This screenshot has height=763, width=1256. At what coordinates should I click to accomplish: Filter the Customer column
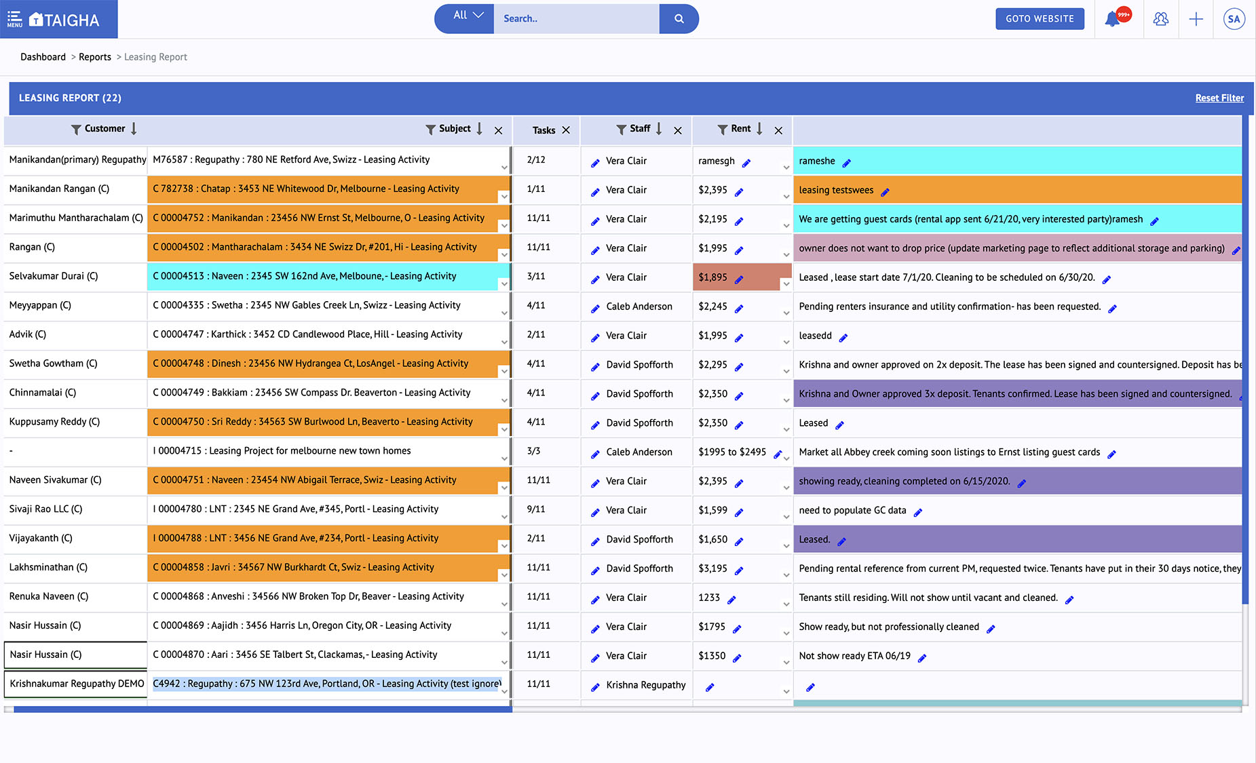coord(76,130)
